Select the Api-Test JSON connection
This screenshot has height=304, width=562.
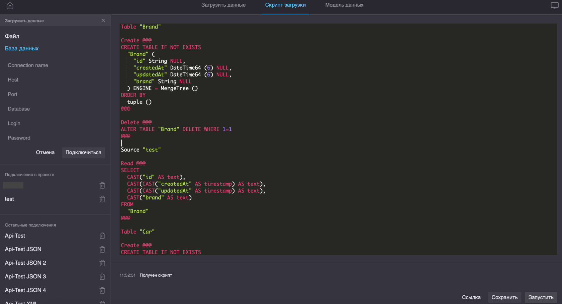(23, 249)
